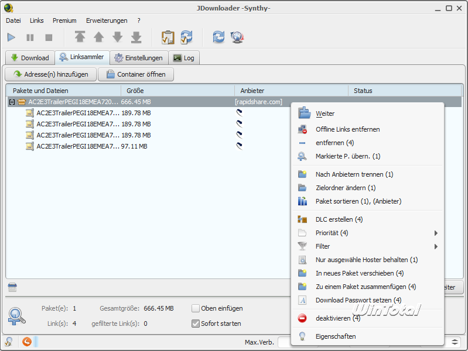Choose Zu einem Paket zusammenfügen (4)

pos(367,287)
